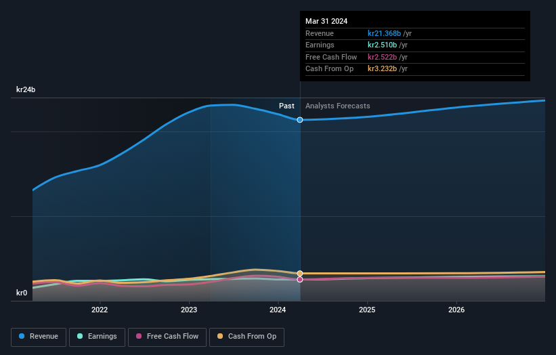The height and width of the screenshot is (355, 556).
Task: Click the Earnings row label in tooltip
Action: 320,45
